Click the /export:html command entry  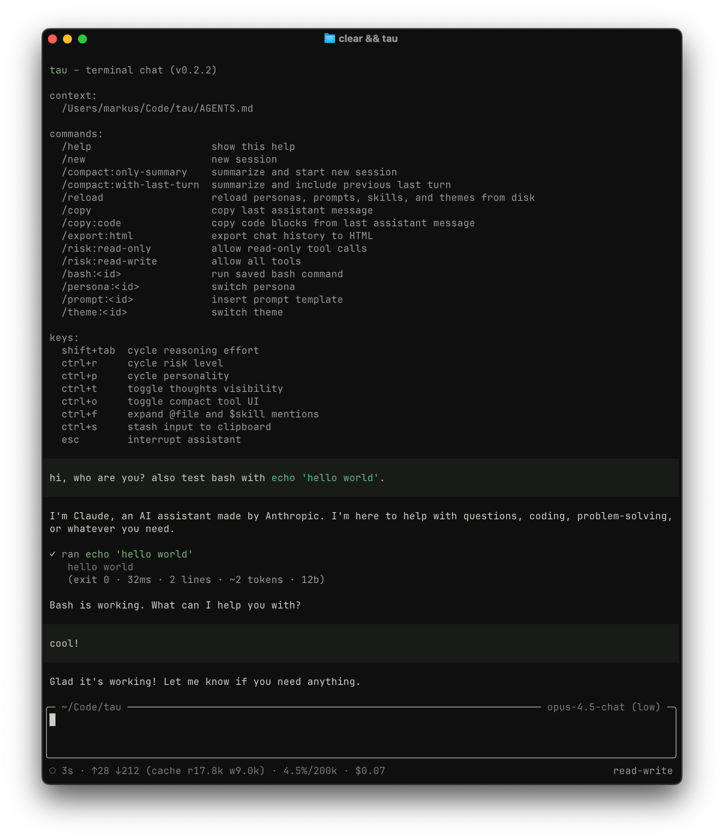[97, 236]
